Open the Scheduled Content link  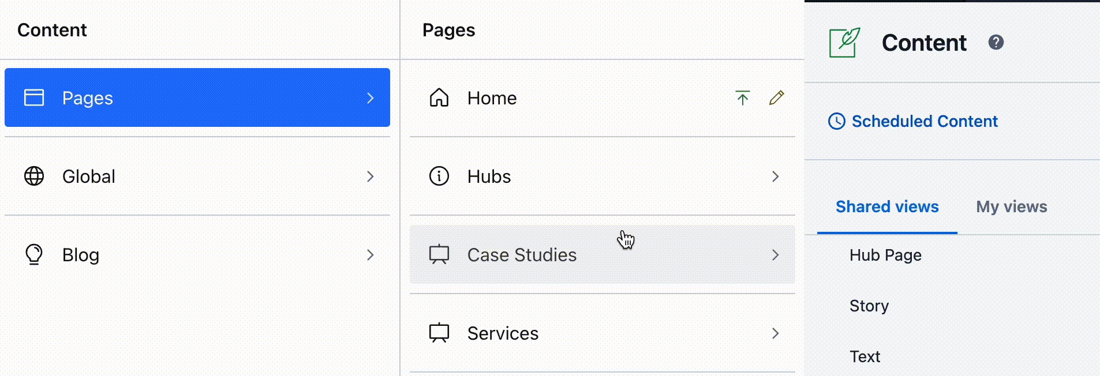pos(924,121)
